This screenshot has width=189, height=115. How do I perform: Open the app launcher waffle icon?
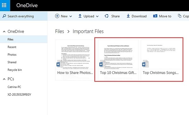pos(4,5)
